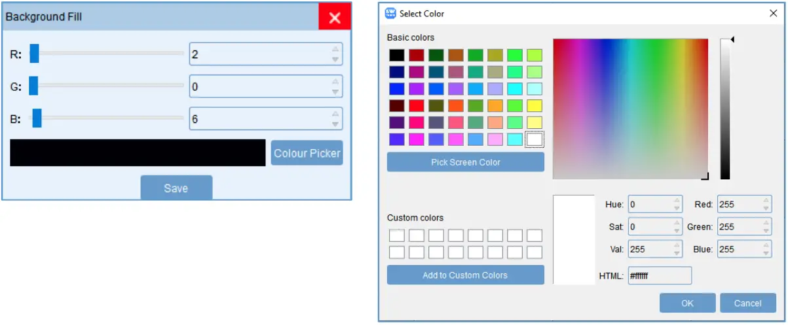The image size is (788, 325).
Task: Confirm the color with OK
Action: 687,303
